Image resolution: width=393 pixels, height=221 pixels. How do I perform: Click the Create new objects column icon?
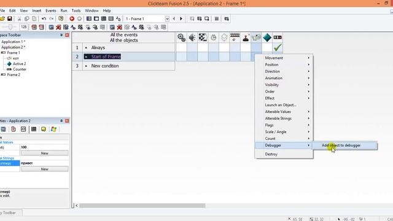[224, 37]
